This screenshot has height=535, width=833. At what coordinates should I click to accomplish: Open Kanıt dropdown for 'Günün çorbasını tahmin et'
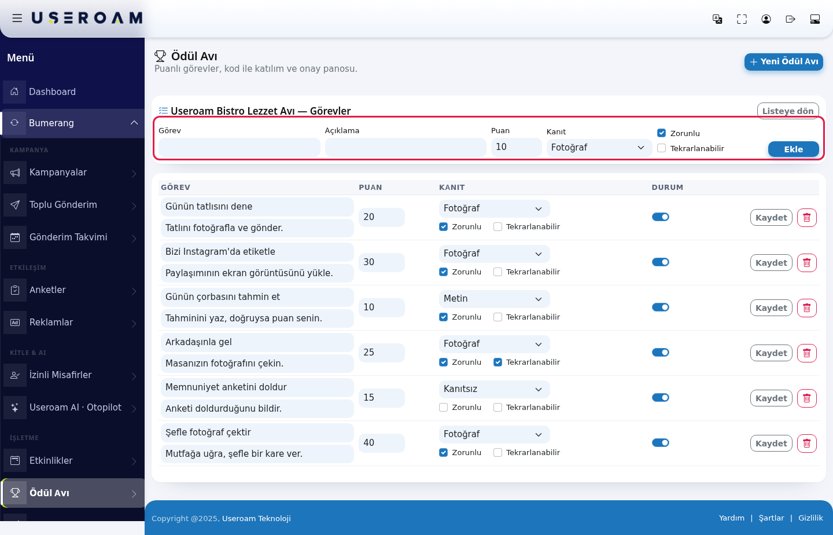tap(495, 299)
